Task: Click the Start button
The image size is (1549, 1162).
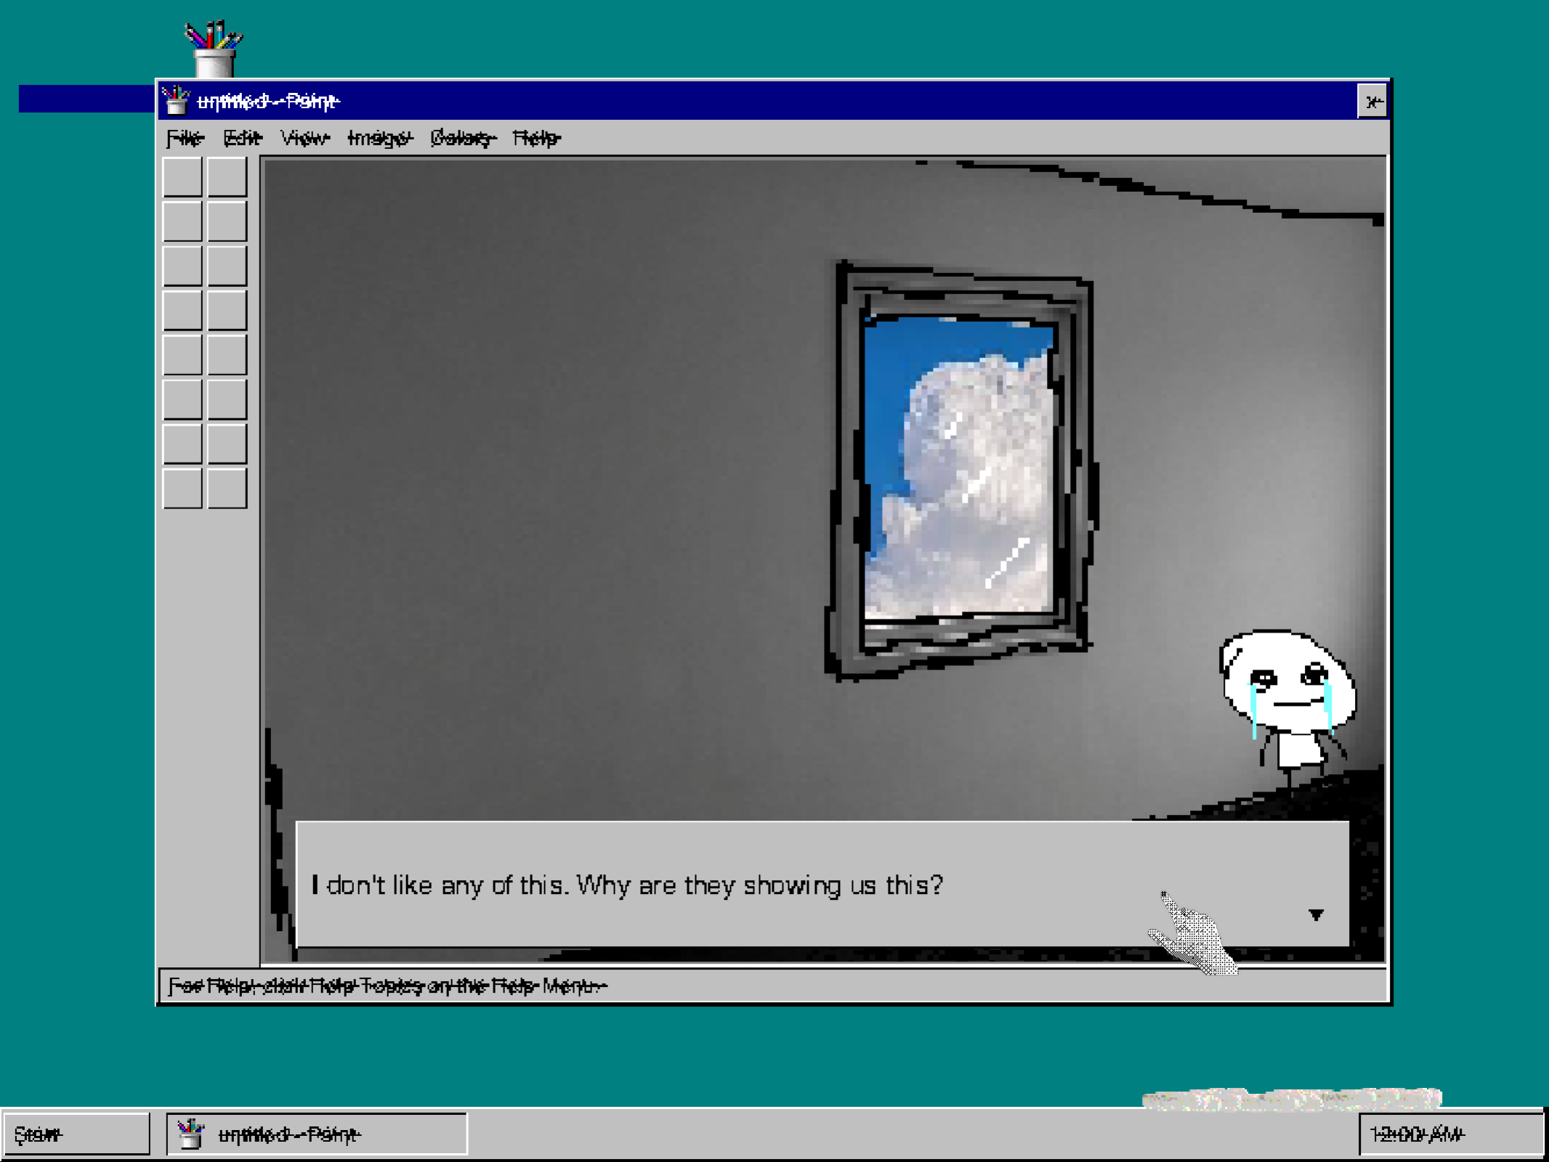Action: tap(76, 1134)
